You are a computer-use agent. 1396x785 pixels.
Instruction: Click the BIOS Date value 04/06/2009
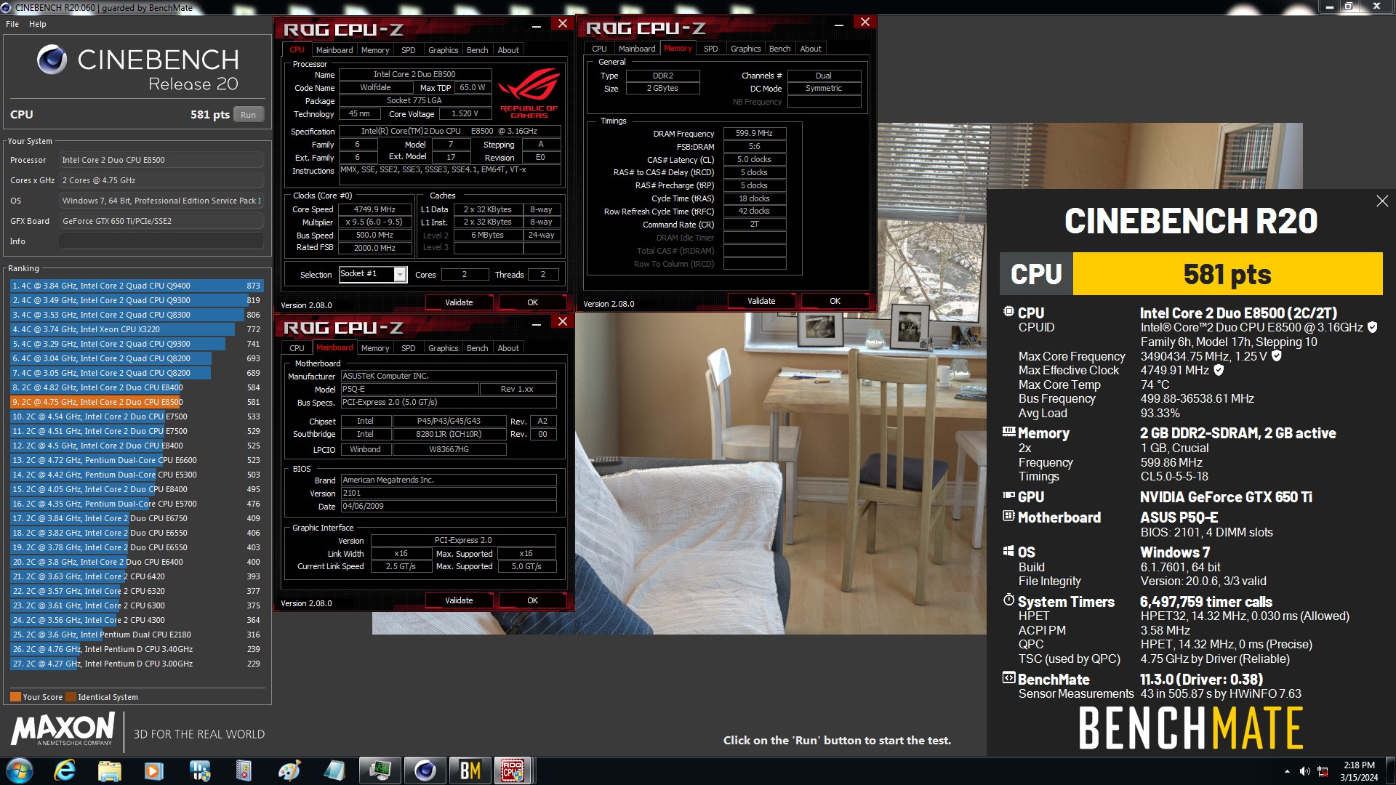[x=449, y=507]
